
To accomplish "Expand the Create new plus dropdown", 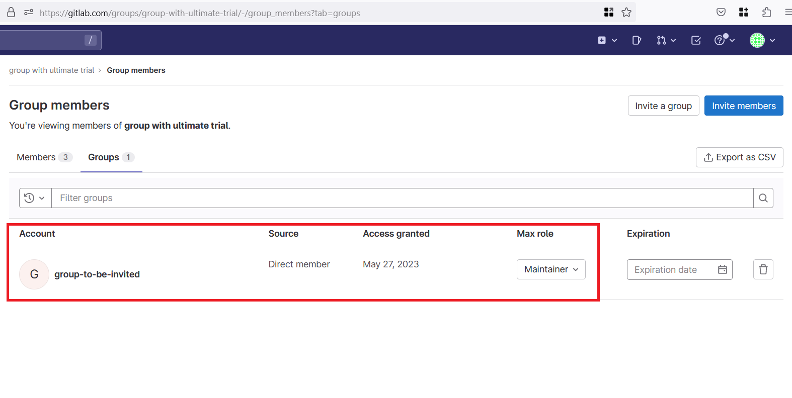I will click(607, 40).
